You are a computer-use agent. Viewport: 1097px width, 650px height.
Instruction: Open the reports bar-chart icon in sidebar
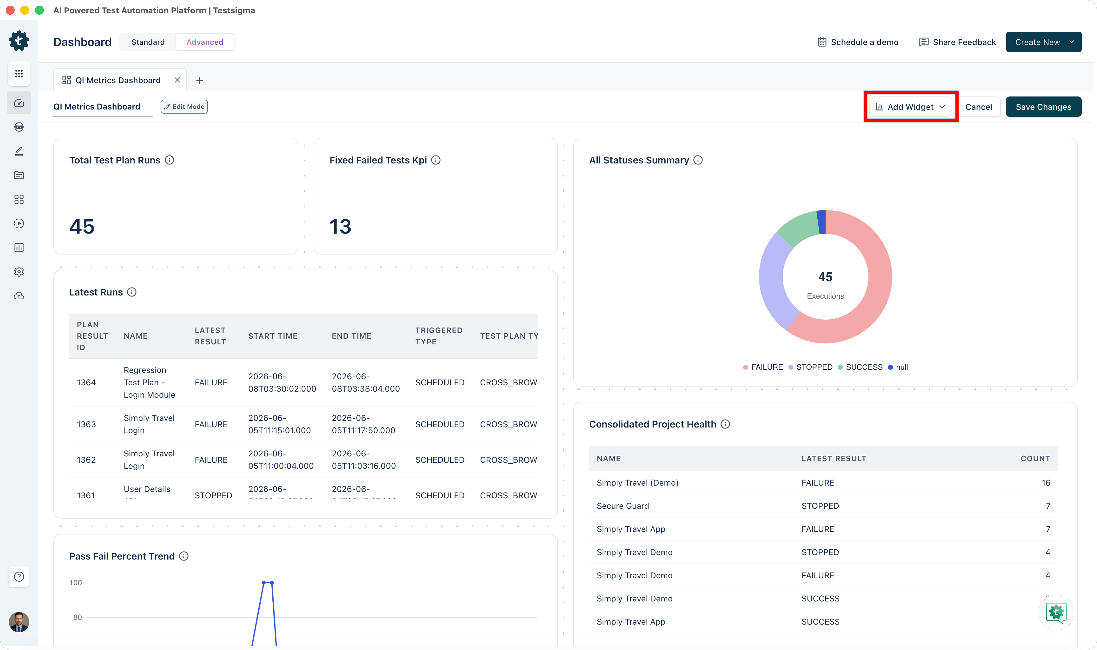point(19,248)
